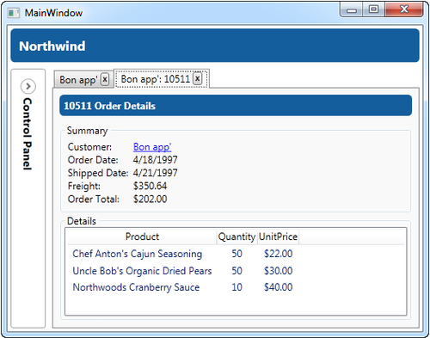This screenshot has width=430, height=338.
Task: Select the Northwoods Cranberry Sauce row
Action: point(236,287)
